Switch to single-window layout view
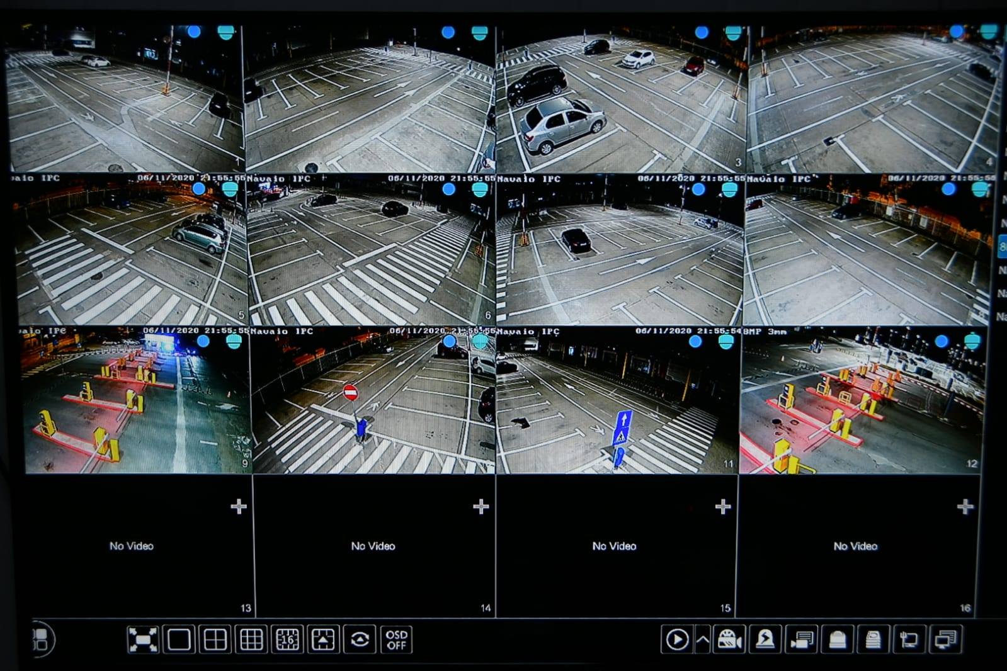This screenshot has height=671, width=1007. coord(179,640)
